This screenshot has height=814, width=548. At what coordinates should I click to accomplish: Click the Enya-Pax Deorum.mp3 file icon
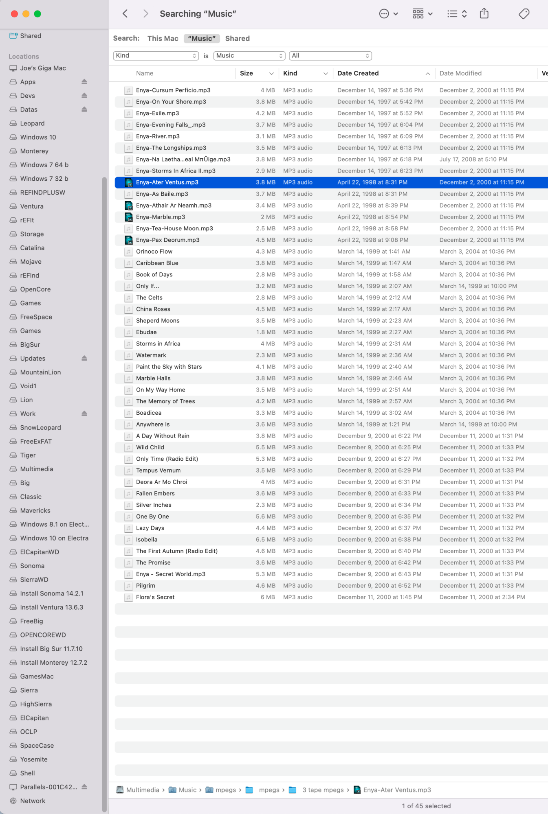click(129, 240)
